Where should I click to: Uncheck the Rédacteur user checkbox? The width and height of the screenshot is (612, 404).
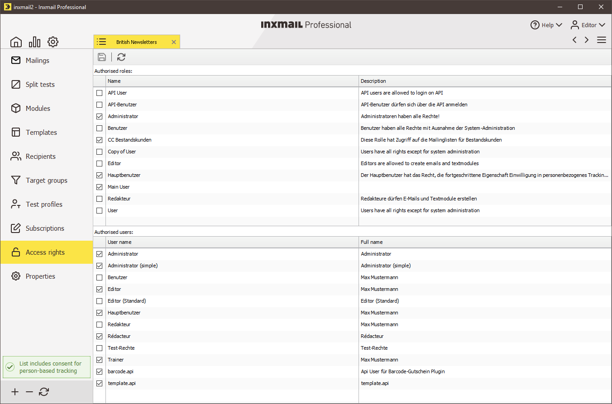pos(100,336)
